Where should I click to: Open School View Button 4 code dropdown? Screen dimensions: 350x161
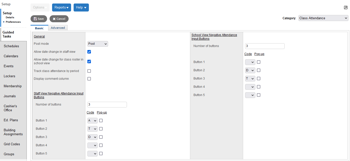[x=250, y=87]
